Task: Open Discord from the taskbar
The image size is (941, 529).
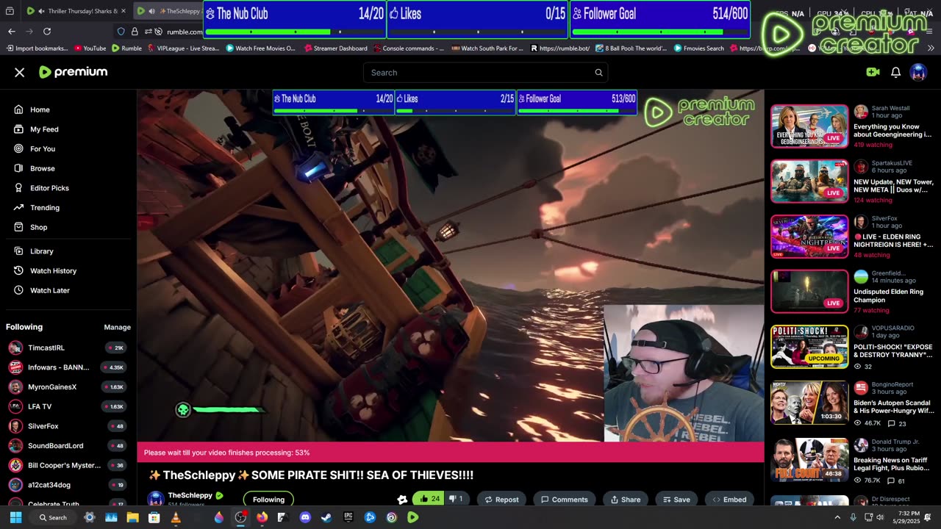Action: pos(305,517)
